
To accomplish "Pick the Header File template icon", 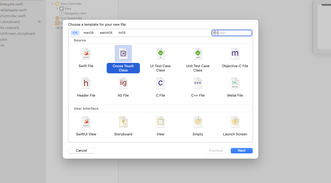I will click(x=86, y=83).
